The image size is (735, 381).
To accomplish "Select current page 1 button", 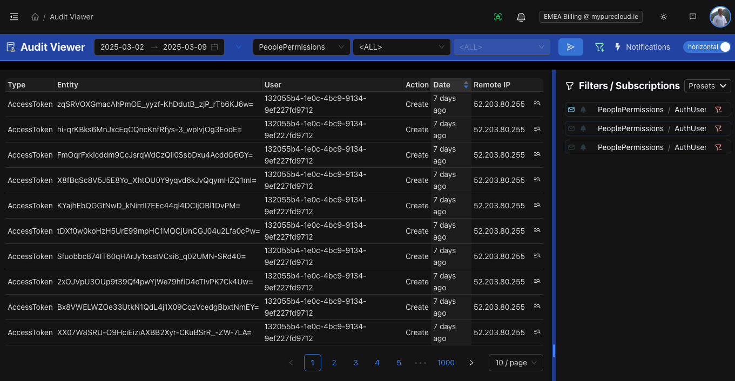I will point(313,363).
